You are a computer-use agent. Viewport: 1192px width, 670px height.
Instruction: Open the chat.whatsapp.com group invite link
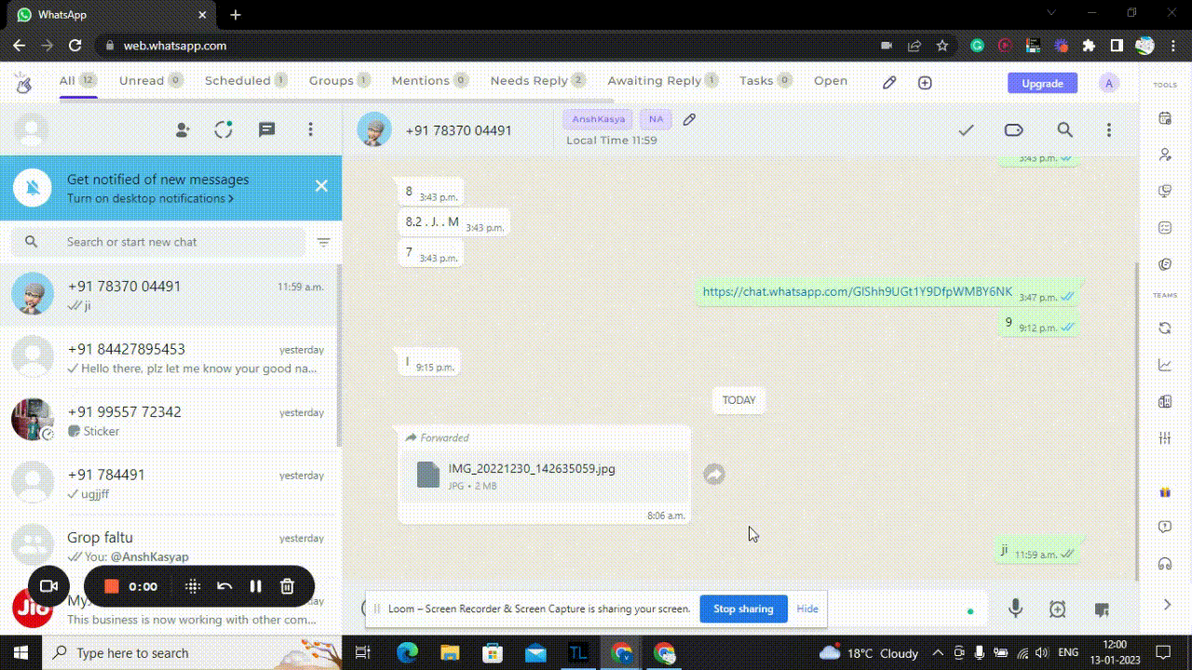point(857,291)
